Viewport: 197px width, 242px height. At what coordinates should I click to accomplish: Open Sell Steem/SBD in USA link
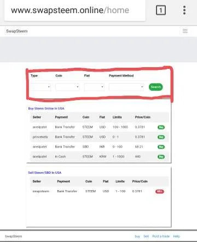(45, 173)
